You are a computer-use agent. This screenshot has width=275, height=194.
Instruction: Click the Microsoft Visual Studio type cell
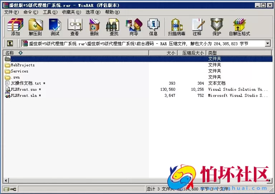tap(238, 95)
